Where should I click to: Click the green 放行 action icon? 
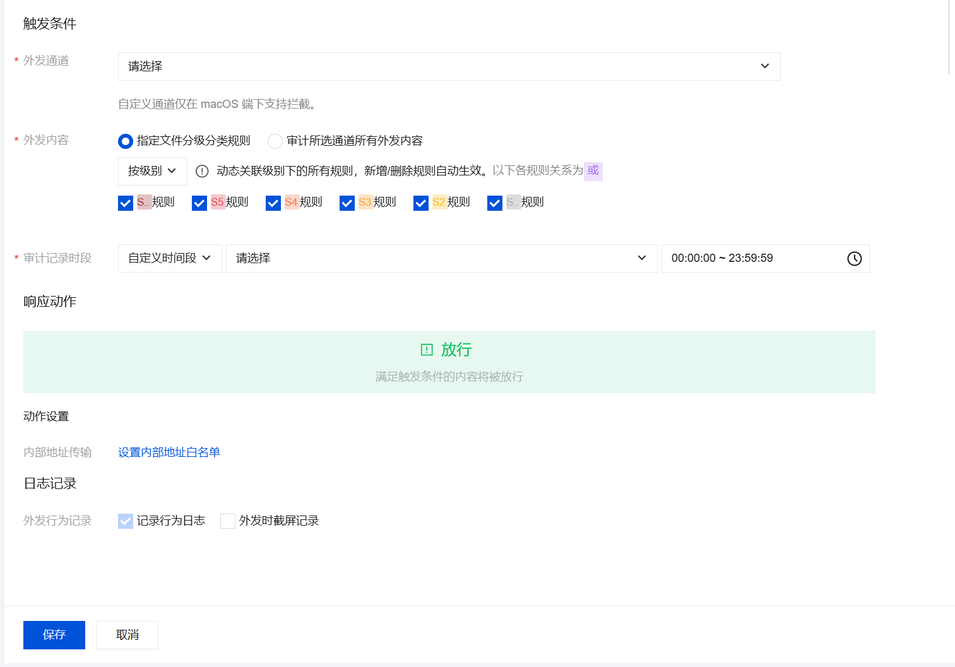coord(427,350)
